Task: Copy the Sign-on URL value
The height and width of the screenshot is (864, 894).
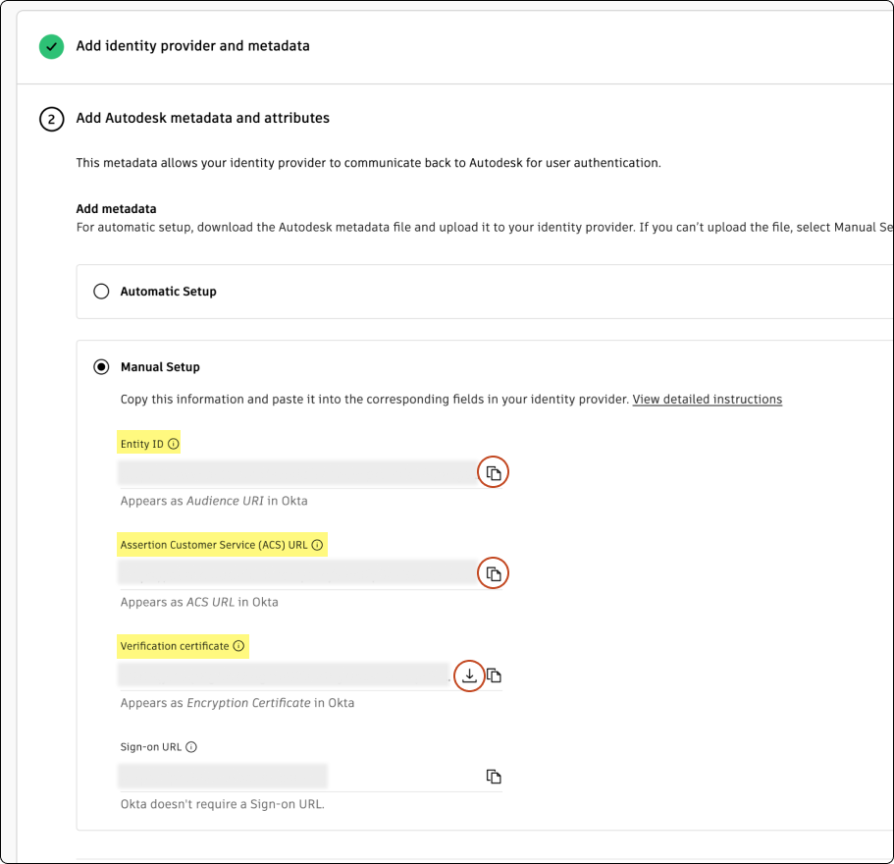Action: point(495,777)
